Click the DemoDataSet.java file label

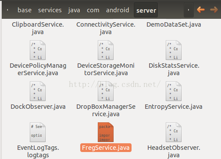pos(174,24)
